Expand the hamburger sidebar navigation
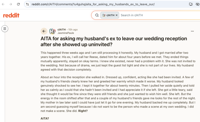The width and height of the screenshot is (200, 122). point(5,29)
